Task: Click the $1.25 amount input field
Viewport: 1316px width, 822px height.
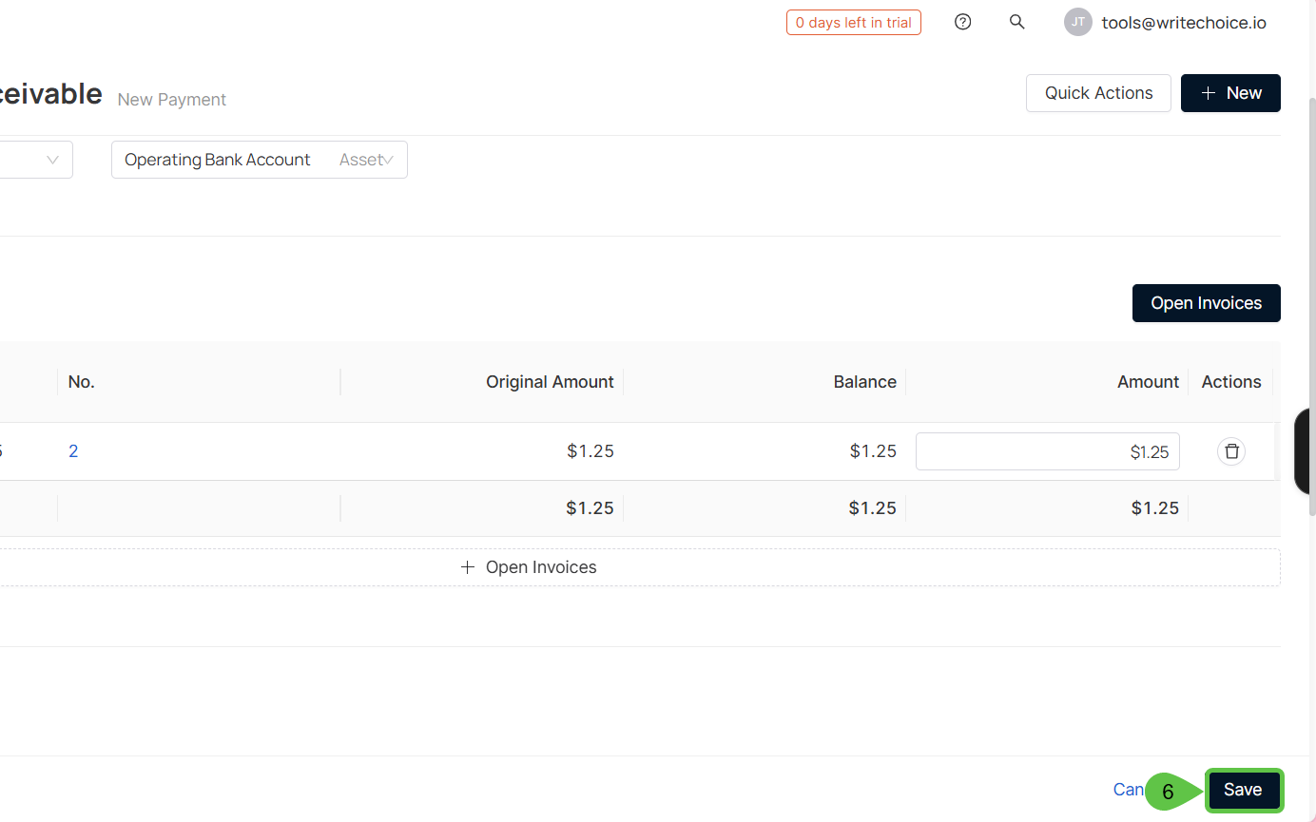Action: [1047, 451]
